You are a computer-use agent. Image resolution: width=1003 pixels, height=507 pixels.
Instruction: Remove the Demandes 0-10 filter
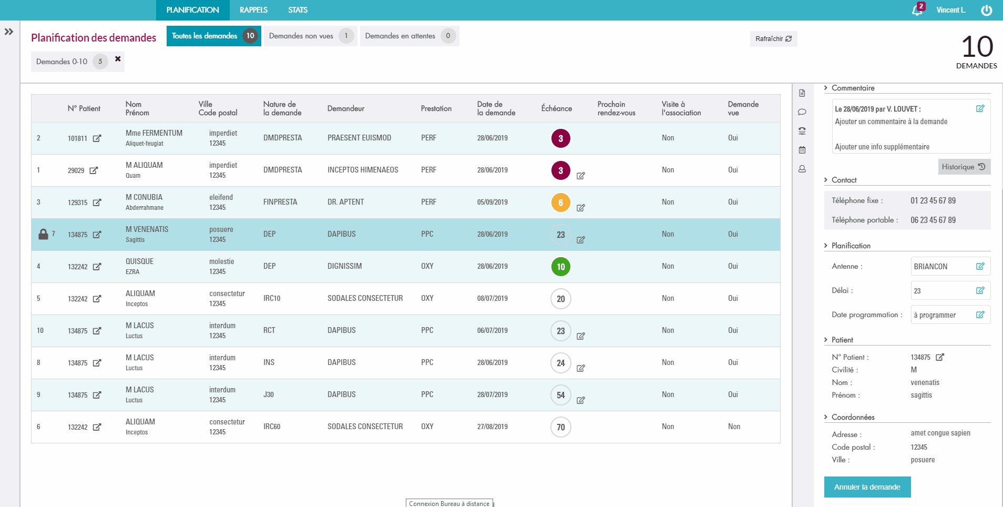click(x=118, y=59)
